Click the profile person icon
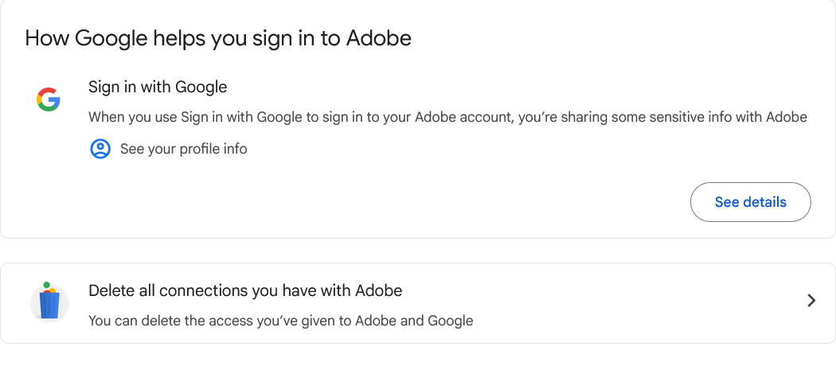This screenshot has height=366, width=836. click(x=100, y=149)
